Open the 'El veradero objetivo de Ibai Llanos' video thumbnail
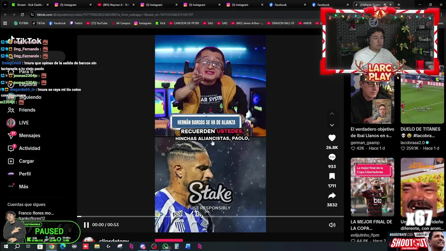The height and width of the screenshot is (251, 446). (372, 98)
